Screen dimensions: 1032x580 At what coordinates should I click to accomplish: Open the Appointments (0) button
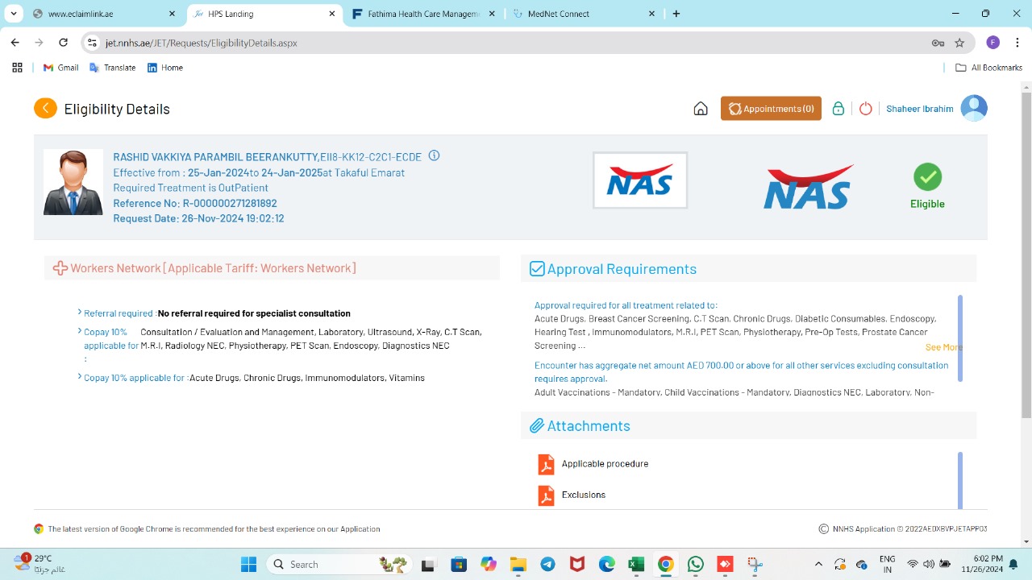pos(771,109)
